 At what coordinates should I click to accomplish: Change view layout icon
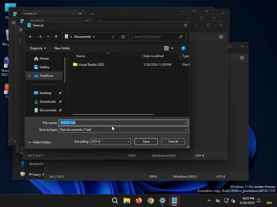(166, 48)
